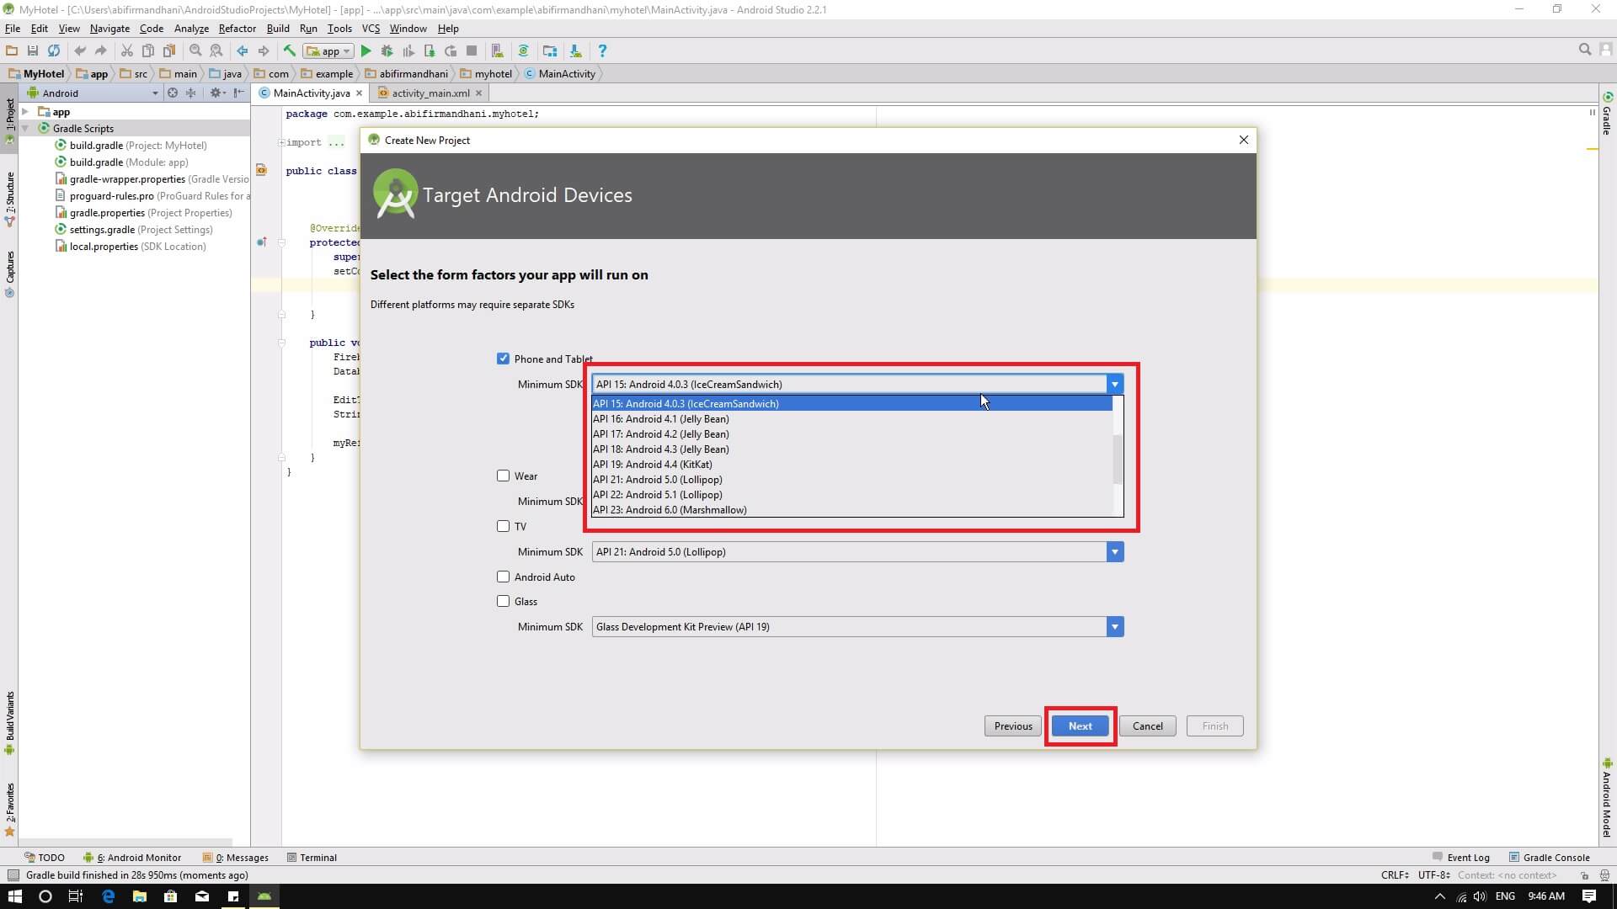Click the Save All disk icon
Image resolution: width=1617 pixels, height=909 pixels.
tap(33, 51)
